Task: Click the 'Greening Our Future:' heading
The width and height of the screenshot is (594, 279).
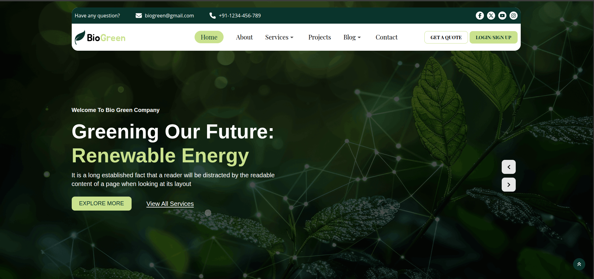Action: click(x=173, y=132)
